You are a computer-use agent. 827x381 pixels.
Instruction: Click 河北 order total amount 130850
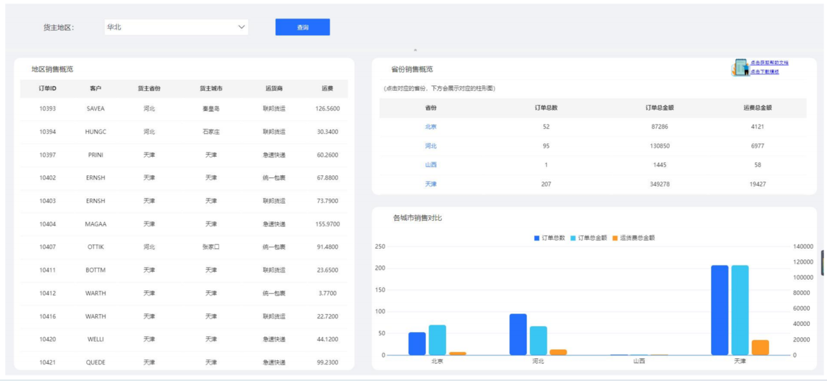tap(660, 146)
